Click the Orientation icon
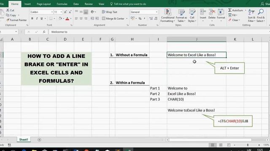This screenshot has width=270, height=151. pos(93,12)
